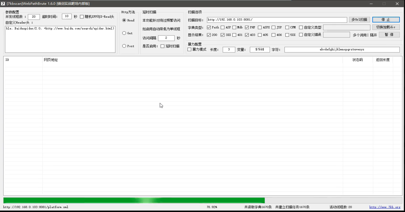Screen dimensions: 405x212
Task: Click the 字符 charset input field
Action: tap(342, 50)
